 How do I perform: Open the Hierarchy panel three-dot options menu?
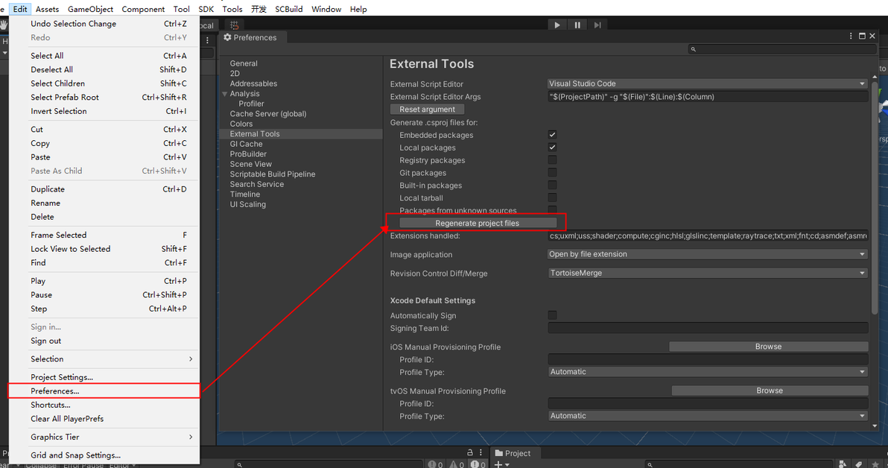207,40
